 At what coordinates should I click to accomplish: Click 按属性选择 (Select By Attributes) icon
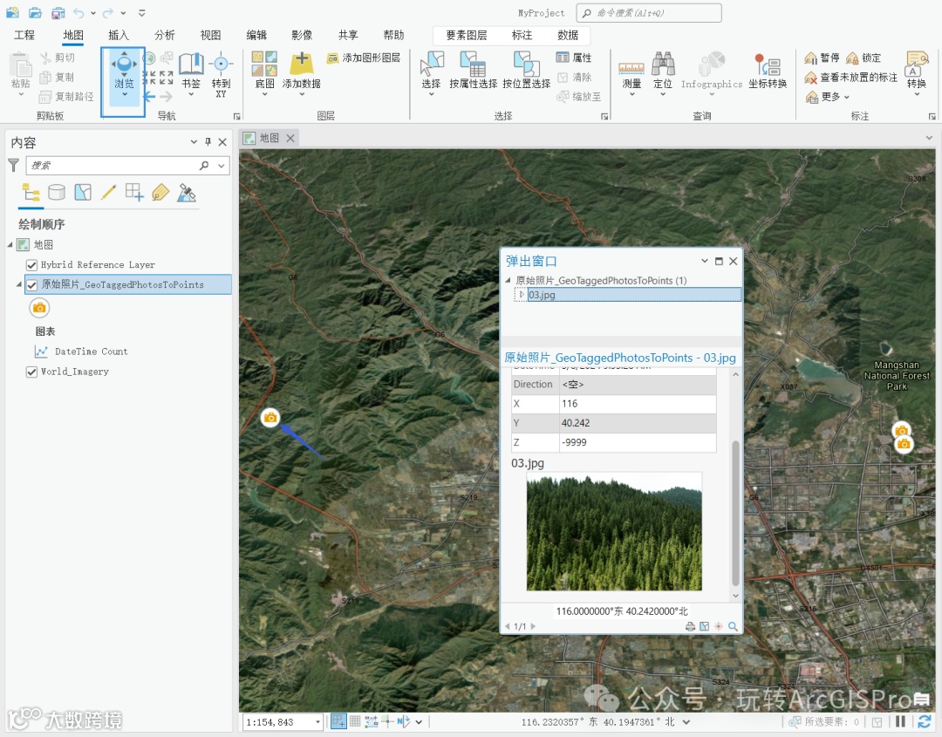tap(473, 65)
